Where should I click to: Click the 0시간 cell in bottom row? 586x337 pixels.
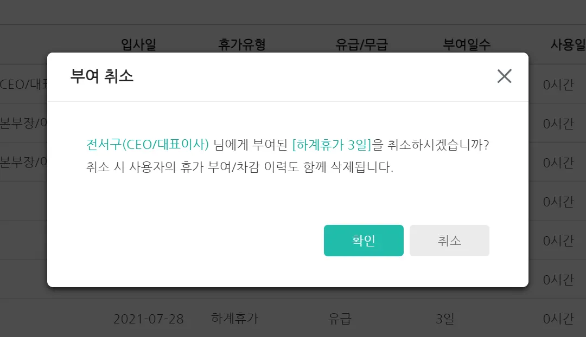tap(558, 319)
